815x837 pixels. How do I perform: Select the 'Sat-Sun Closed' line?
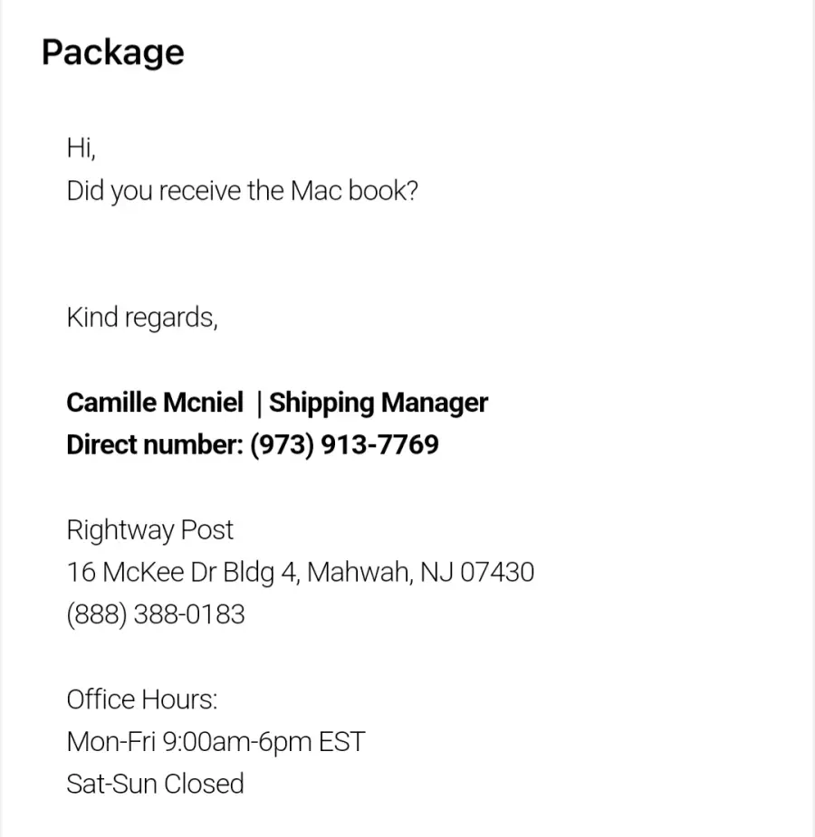pyautogui.click(x=155, y=785)
